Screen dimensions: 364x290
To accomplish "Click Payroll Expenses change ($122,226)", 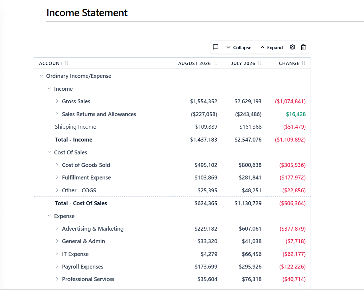I will click(x=292, y=267).
